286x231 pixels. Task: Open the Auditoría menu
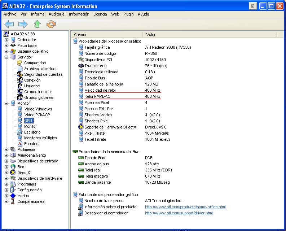coord(57,14)
